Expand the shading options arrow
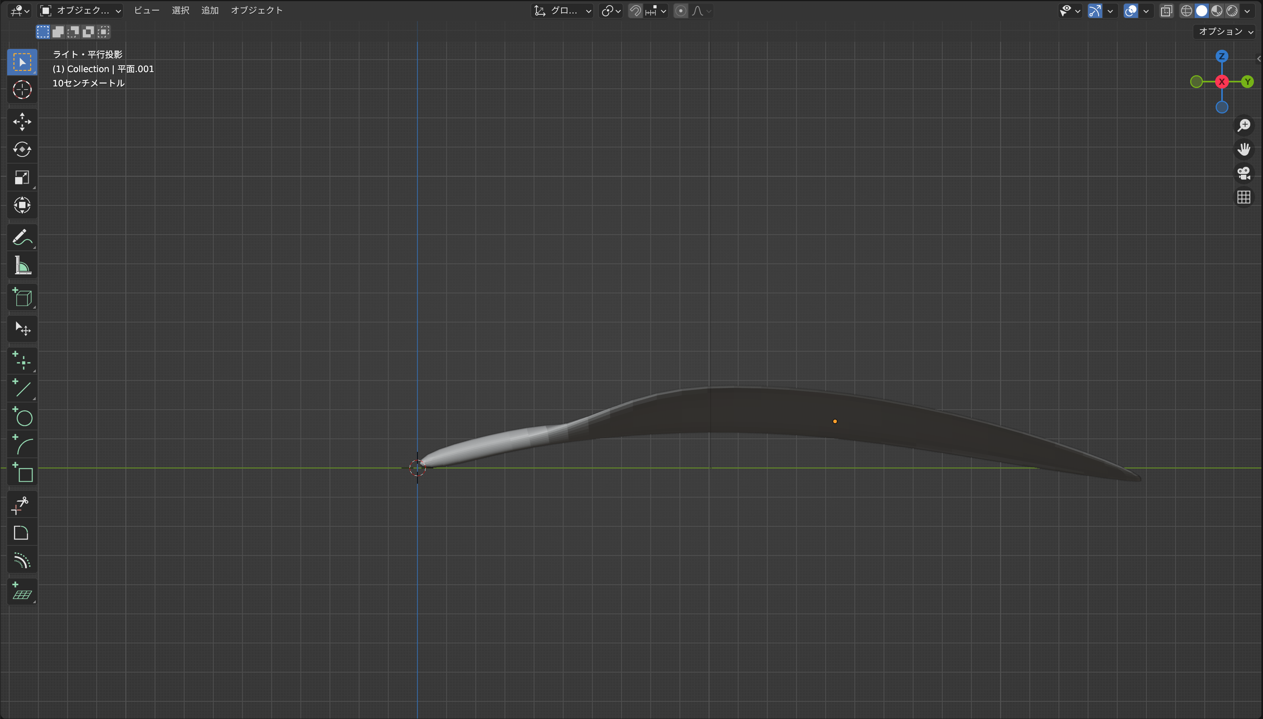 (x=1247, y=11)
